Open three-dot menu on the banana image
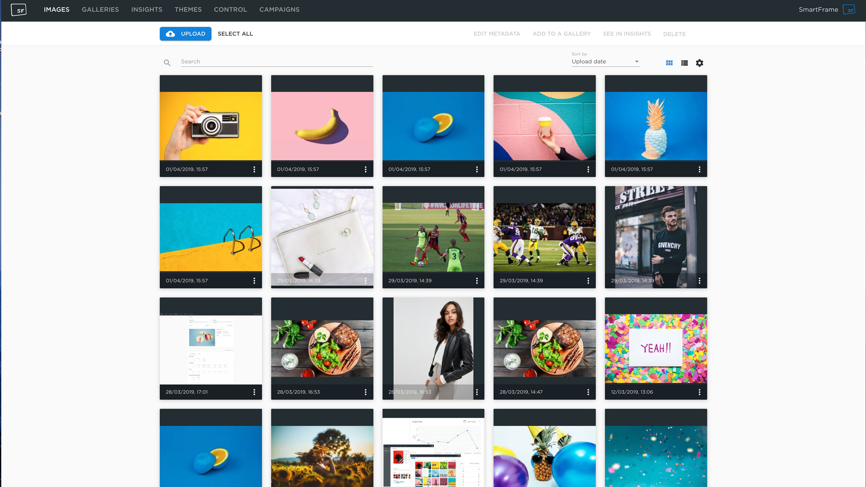The width and height of the screenshot is (866, 487). coord(366,169)
